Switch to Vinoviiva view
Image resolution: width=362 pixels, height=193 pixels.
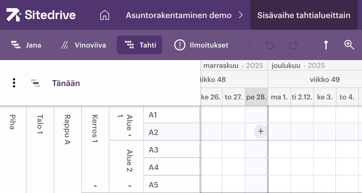click(x=83, y=45)
